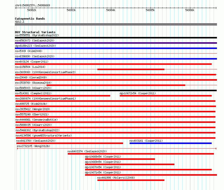
Task: Click nsv6403374 (Sedlazeck2020) label
Action: (87, 151)
